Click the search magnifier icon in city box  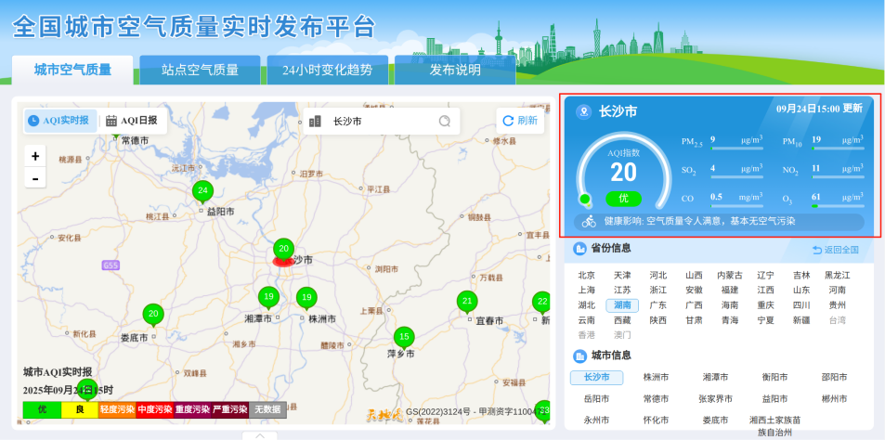coord(444,121)
